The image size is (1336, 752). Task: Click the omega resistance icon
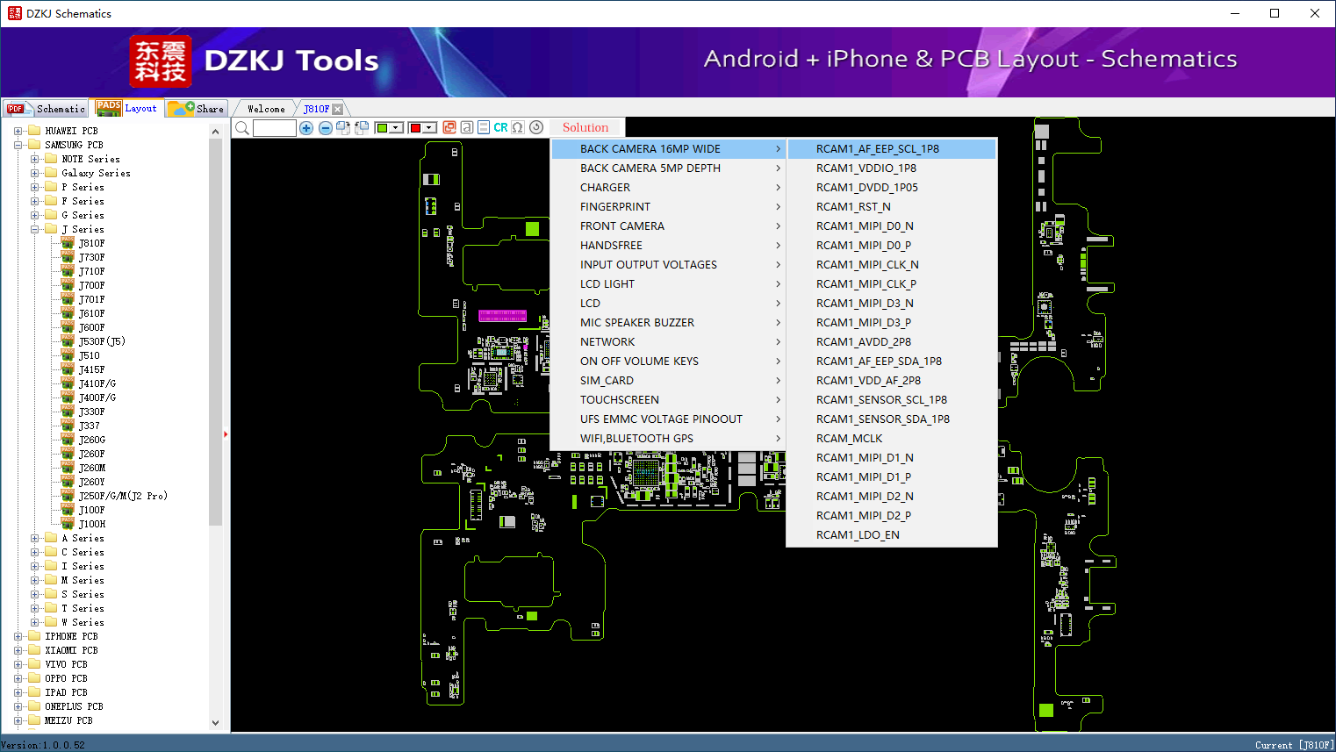coord(518,127)
